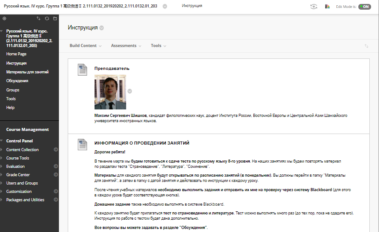Open course menu folder view icon
Viewport: 379px width, 232px height.
pos(55,18)
